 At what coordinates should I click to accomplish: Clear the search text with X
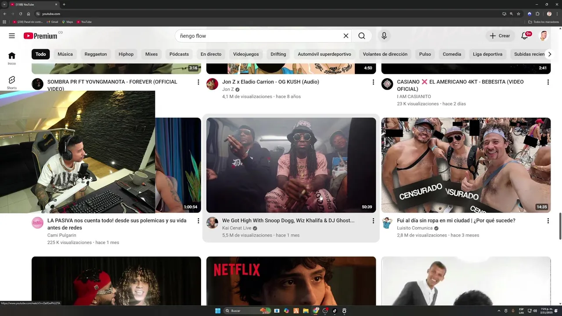[x=346, y=36]
